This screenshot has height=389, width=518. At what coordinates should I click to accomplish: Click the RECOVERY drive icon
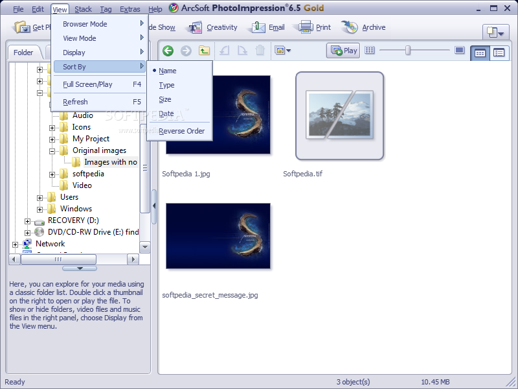(x=39, y=222)
